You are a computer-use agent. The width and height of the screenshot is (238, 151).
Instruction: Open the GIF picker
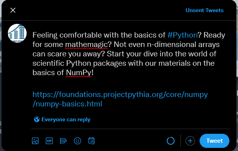click(x=49, y=141)
